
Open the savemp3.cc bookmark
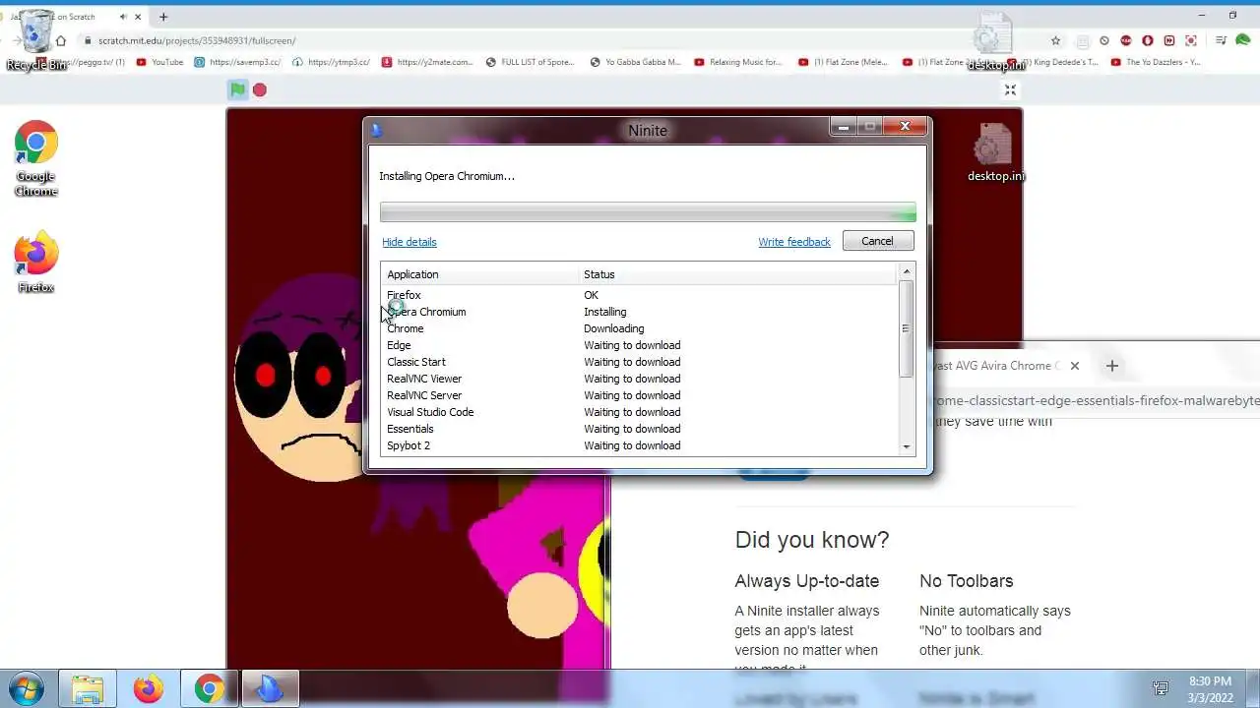[x=237, y=62]
